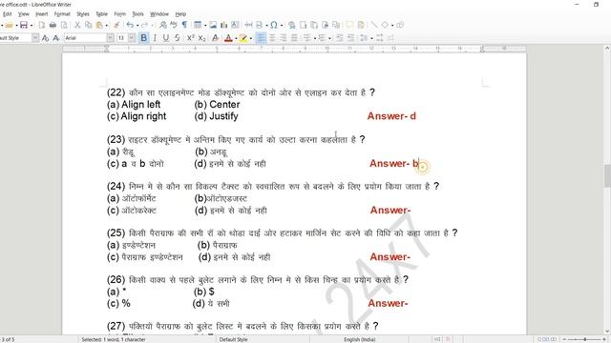Click the Insert Table icon
The width and height of the screenshot is (611, 343).
pos(198,26)
